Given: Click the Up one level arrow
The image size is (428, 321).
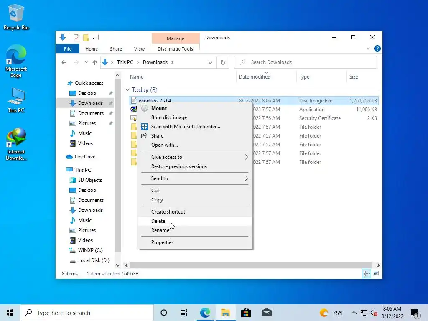Looking at the screenshot, I should coord(95,63).
